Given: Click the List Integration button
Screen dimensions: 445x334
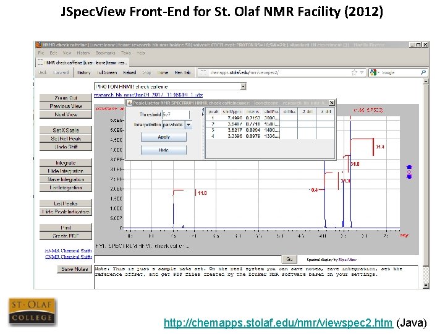Looking at the screenshot, I should click(x=66, y=187).
